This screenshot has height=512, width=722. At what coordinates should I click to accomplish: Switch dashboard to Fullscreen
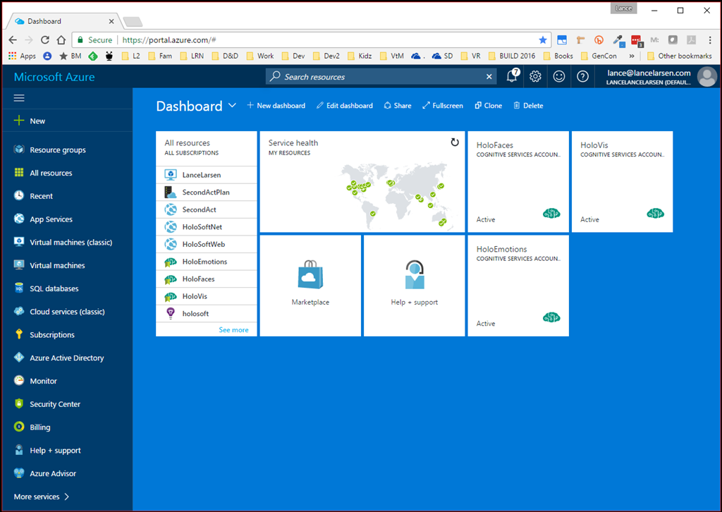443,106
